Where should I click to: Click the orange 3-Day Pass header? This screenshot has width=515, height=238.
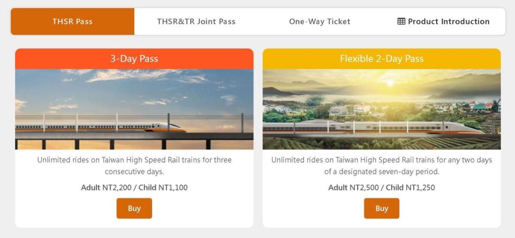pos(134,59)
